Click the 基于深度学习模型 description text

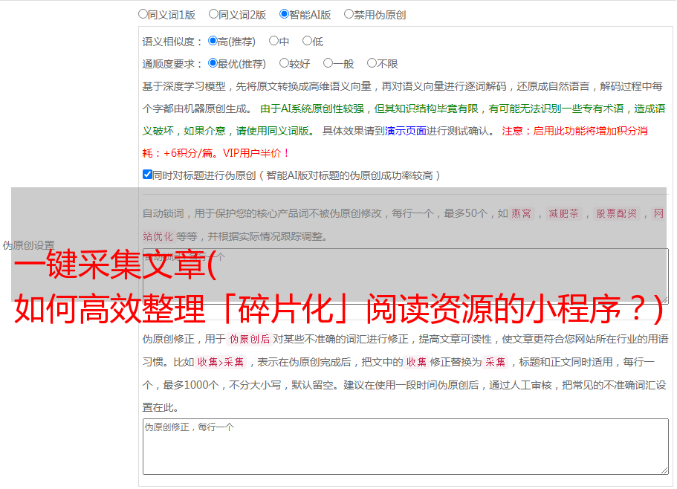(402, 97)
